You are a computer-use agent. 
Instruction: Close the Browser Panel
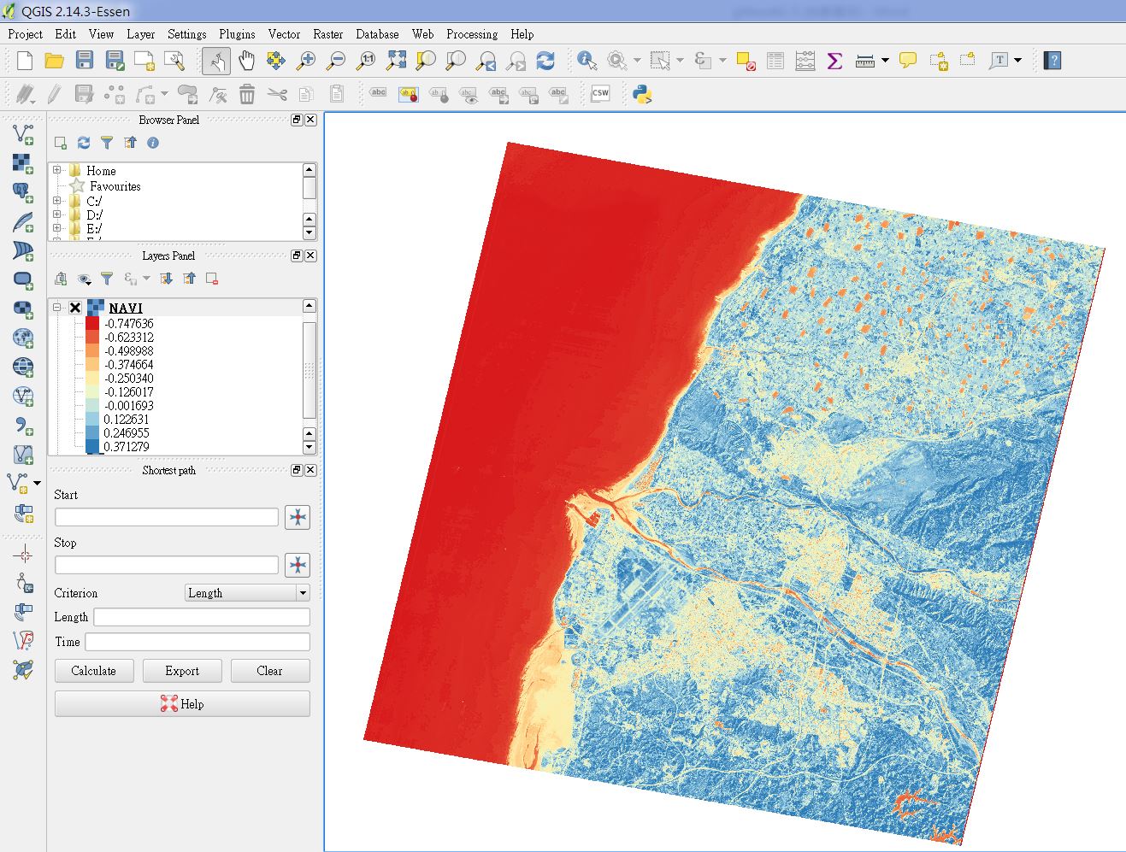click(310, 120)
